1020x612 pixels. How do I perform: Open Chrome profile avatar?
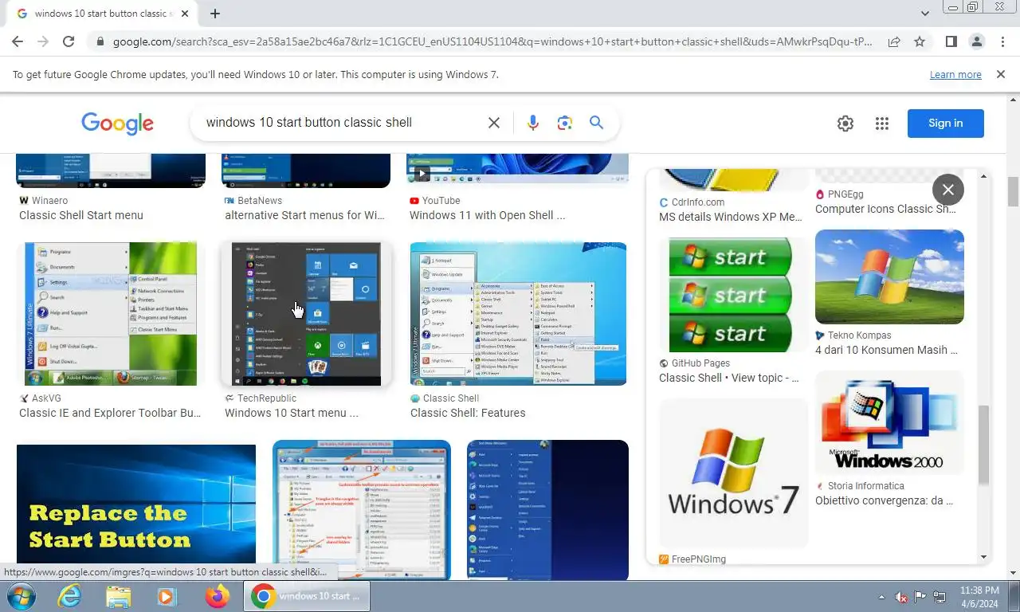(x=976, y=41)
